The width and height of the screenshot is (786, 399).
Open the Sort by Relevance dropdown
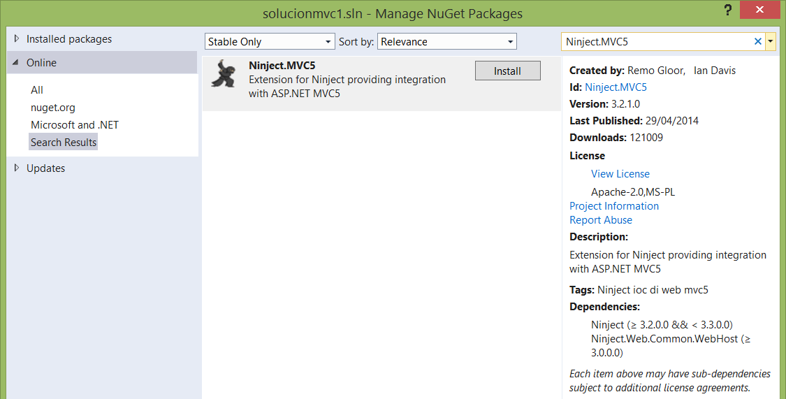tap(447, 42)
